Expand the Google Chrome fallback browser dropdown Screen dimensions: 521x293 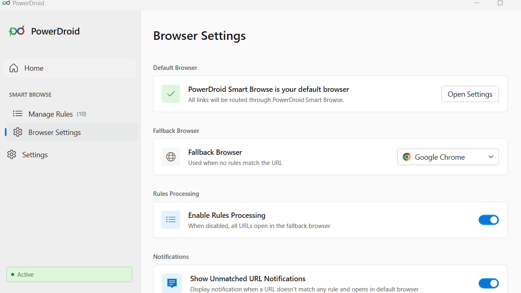(448, 157)
